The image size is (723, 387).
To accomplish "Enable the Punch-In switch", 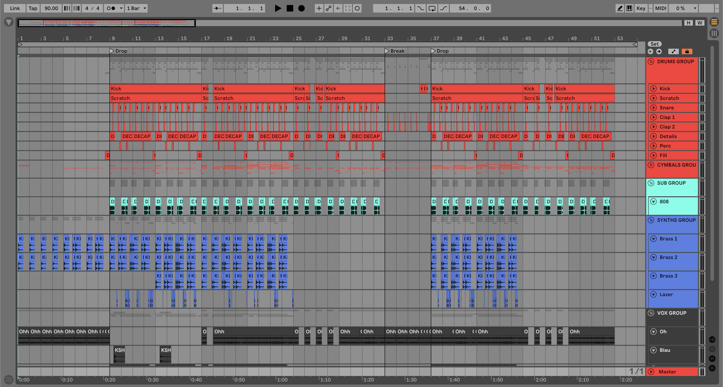I will (x=420, y=9).
